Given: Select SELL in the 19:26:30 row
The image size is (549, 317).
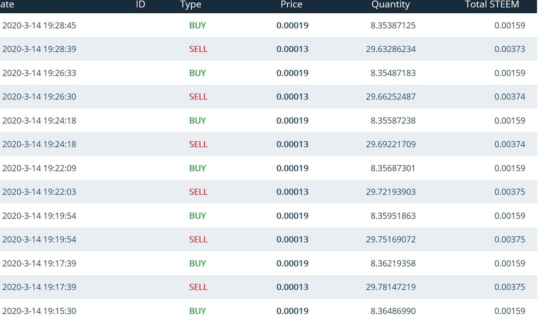Looking at the screenshot, I should coord(198,97).
